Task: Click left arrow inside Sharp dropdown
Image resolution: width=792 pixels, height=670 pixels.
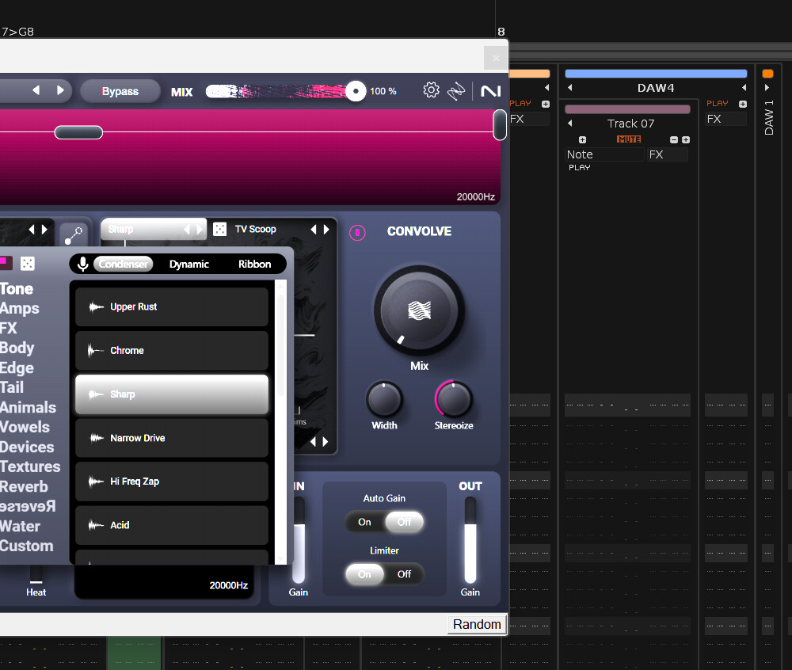Action: (x=187, y=230)
